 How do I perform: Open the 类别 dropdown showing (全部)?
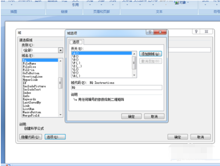(x=61, y=51)
